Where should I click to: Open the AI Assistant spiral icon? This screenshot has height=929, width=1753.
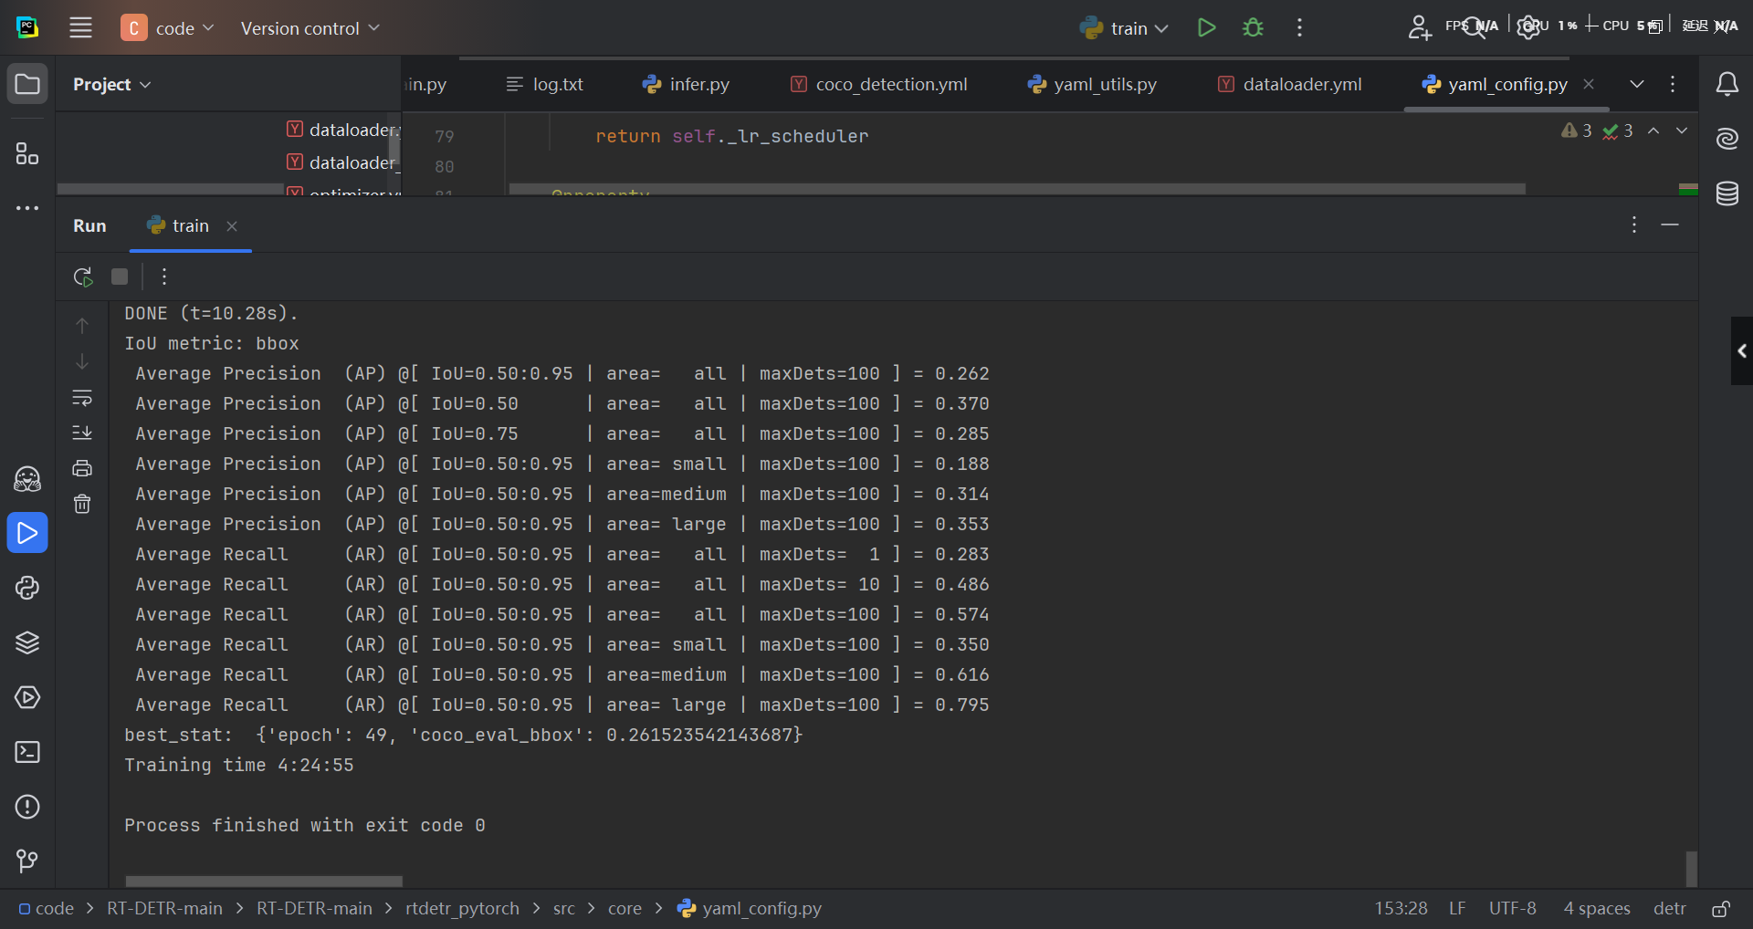point(1727,139)
